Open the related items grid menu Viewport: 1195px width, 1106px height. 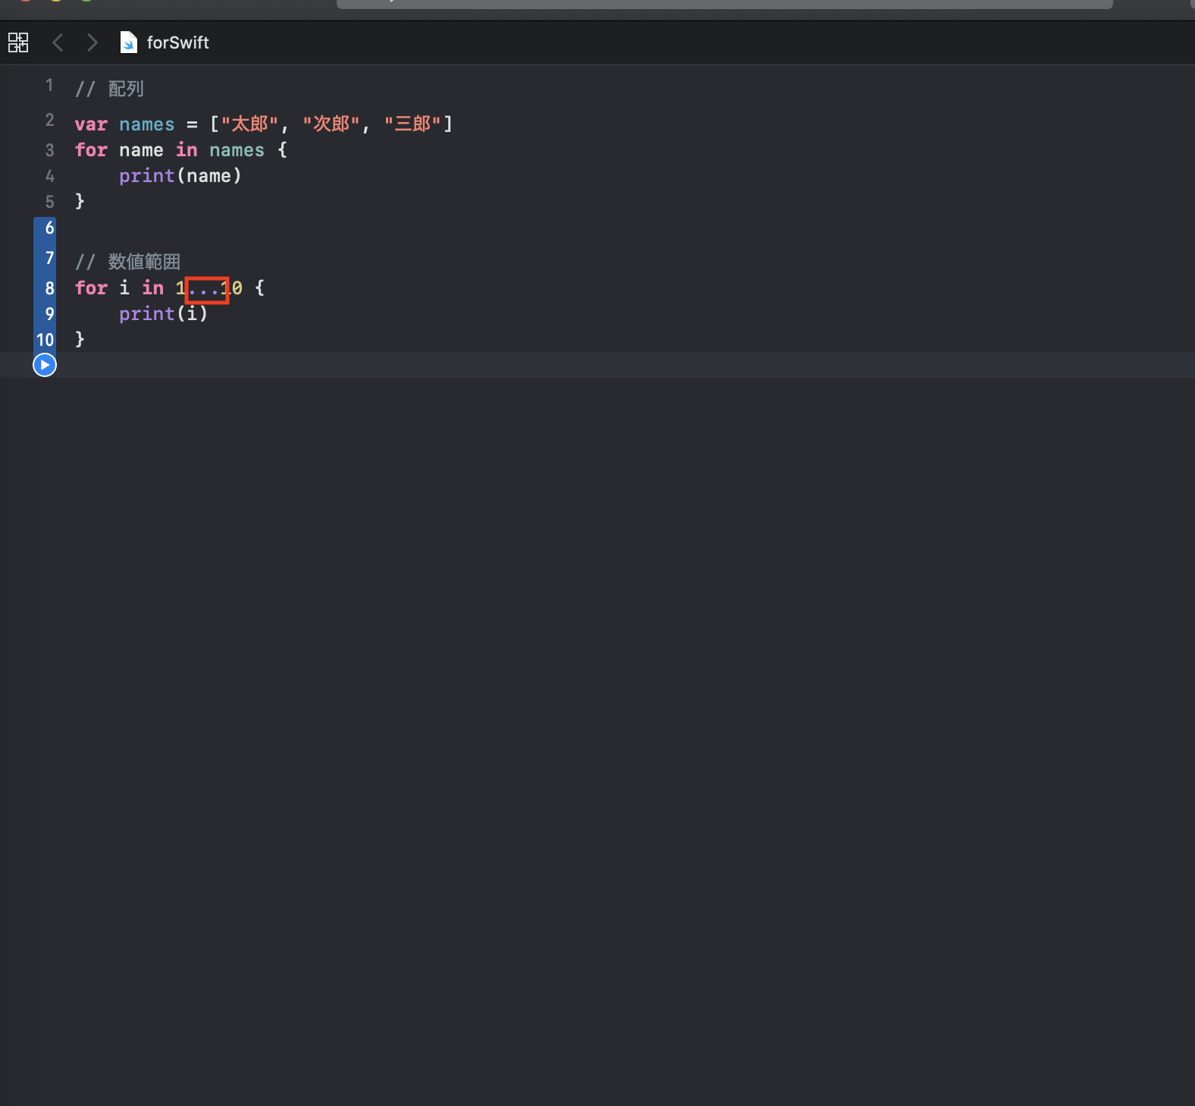(18, 42)
